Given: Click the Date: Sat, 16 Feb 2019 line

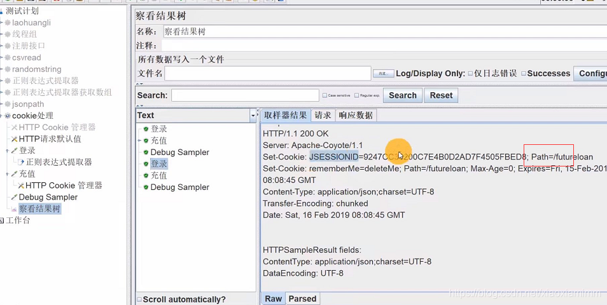Looking at the screenshot, I should [333, 215].
